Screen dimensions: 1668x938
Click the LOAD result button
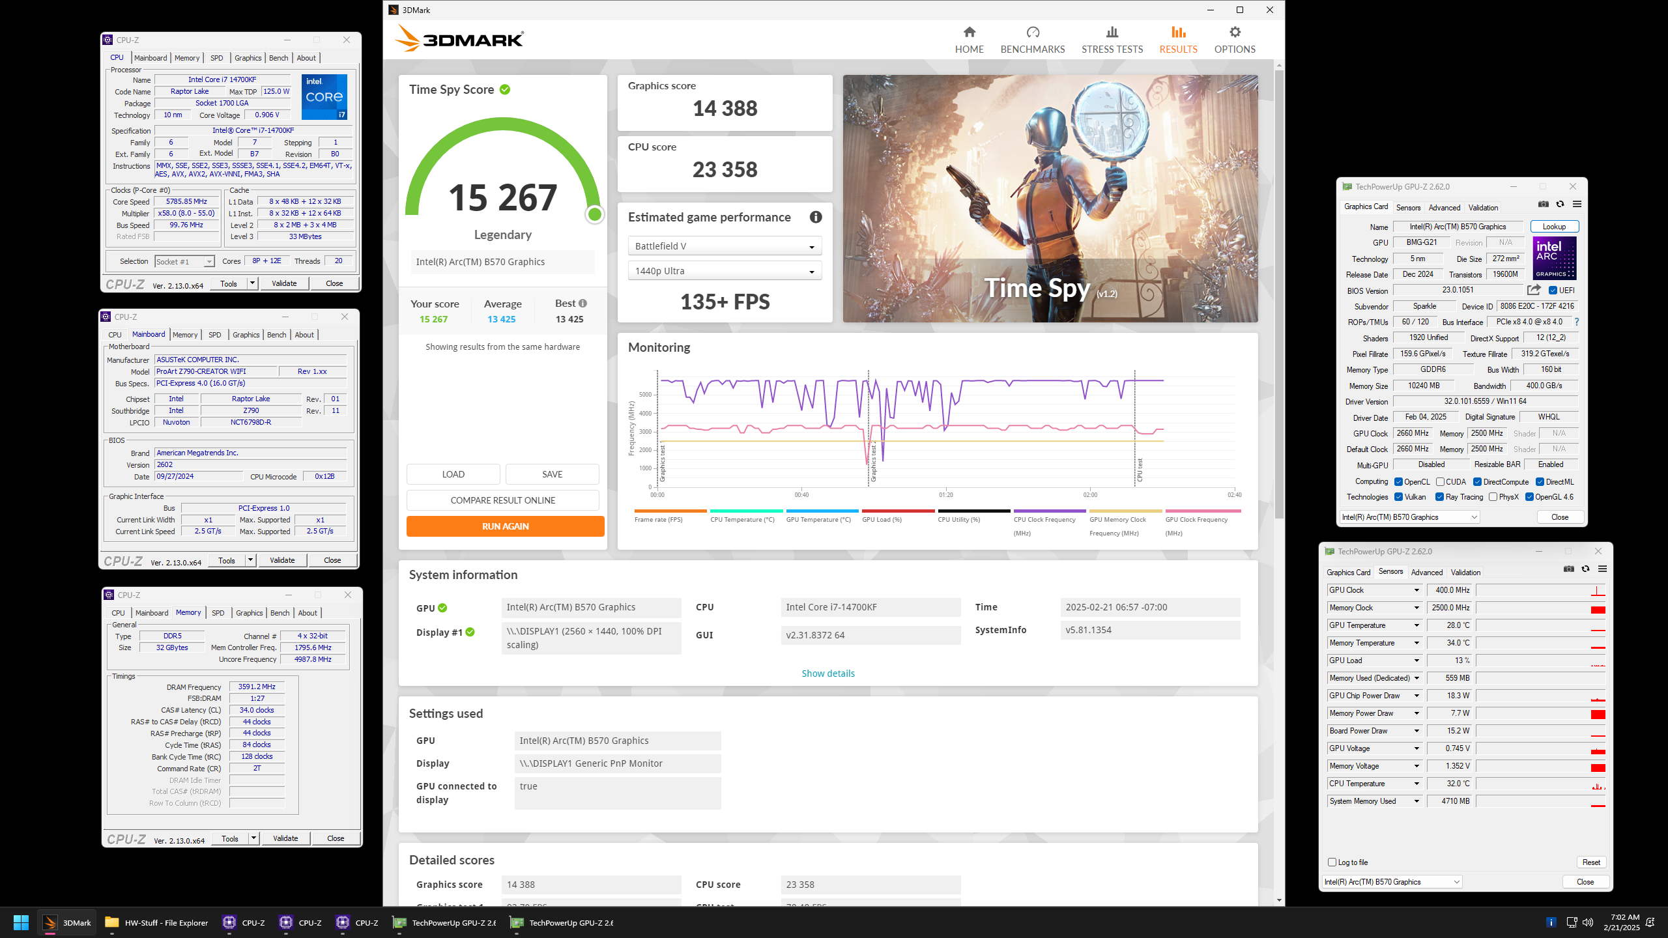pyautogui.click(x=453, y=474)
